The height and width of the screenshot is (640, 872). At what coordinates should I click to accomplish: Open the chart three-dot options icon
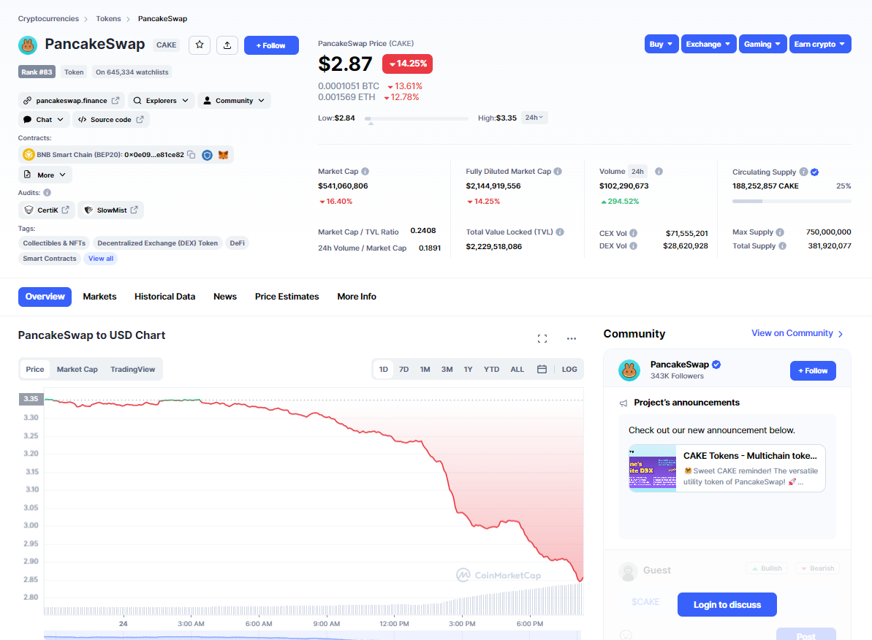pyautogui.click(x=572, y=338)
